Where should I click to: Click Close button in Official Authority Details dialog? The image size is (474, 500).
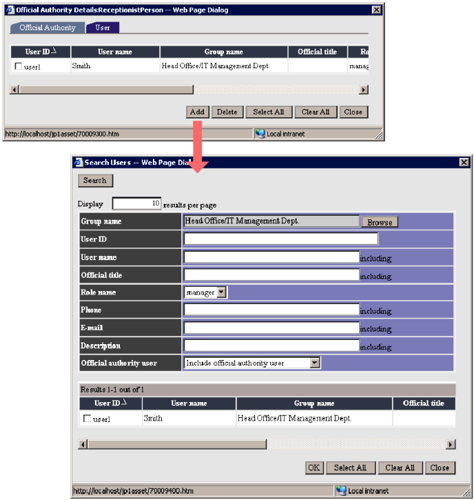tap(353, 112)
